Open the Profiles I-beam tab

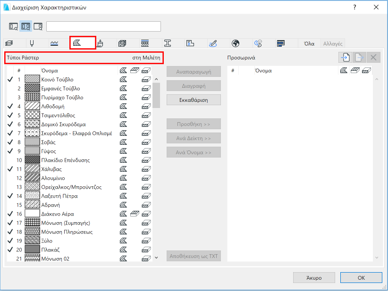click(168, 43)
